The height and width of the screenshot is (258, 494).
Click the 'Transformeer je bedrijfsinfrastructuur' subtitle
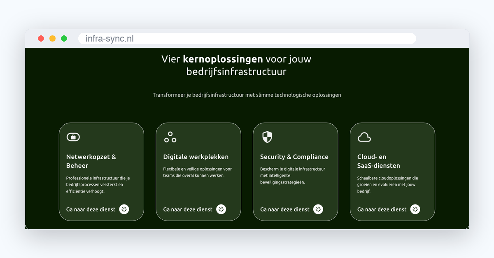(247, 95)
